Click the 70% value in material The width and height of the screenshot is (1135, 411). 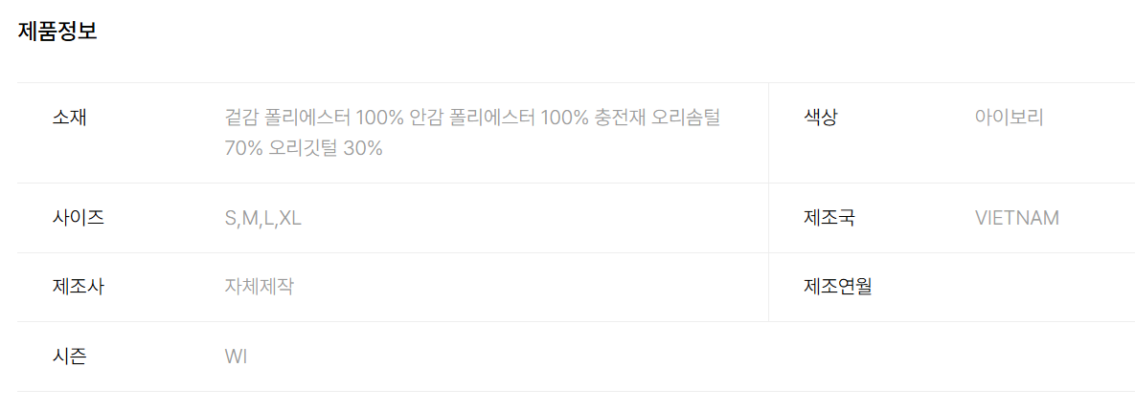[x=244, y=149]
